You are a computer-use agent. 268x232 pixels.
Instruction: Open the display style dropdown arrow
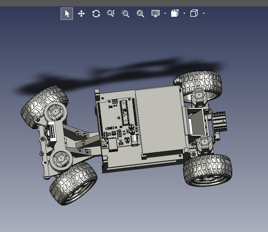click(165, 13)
